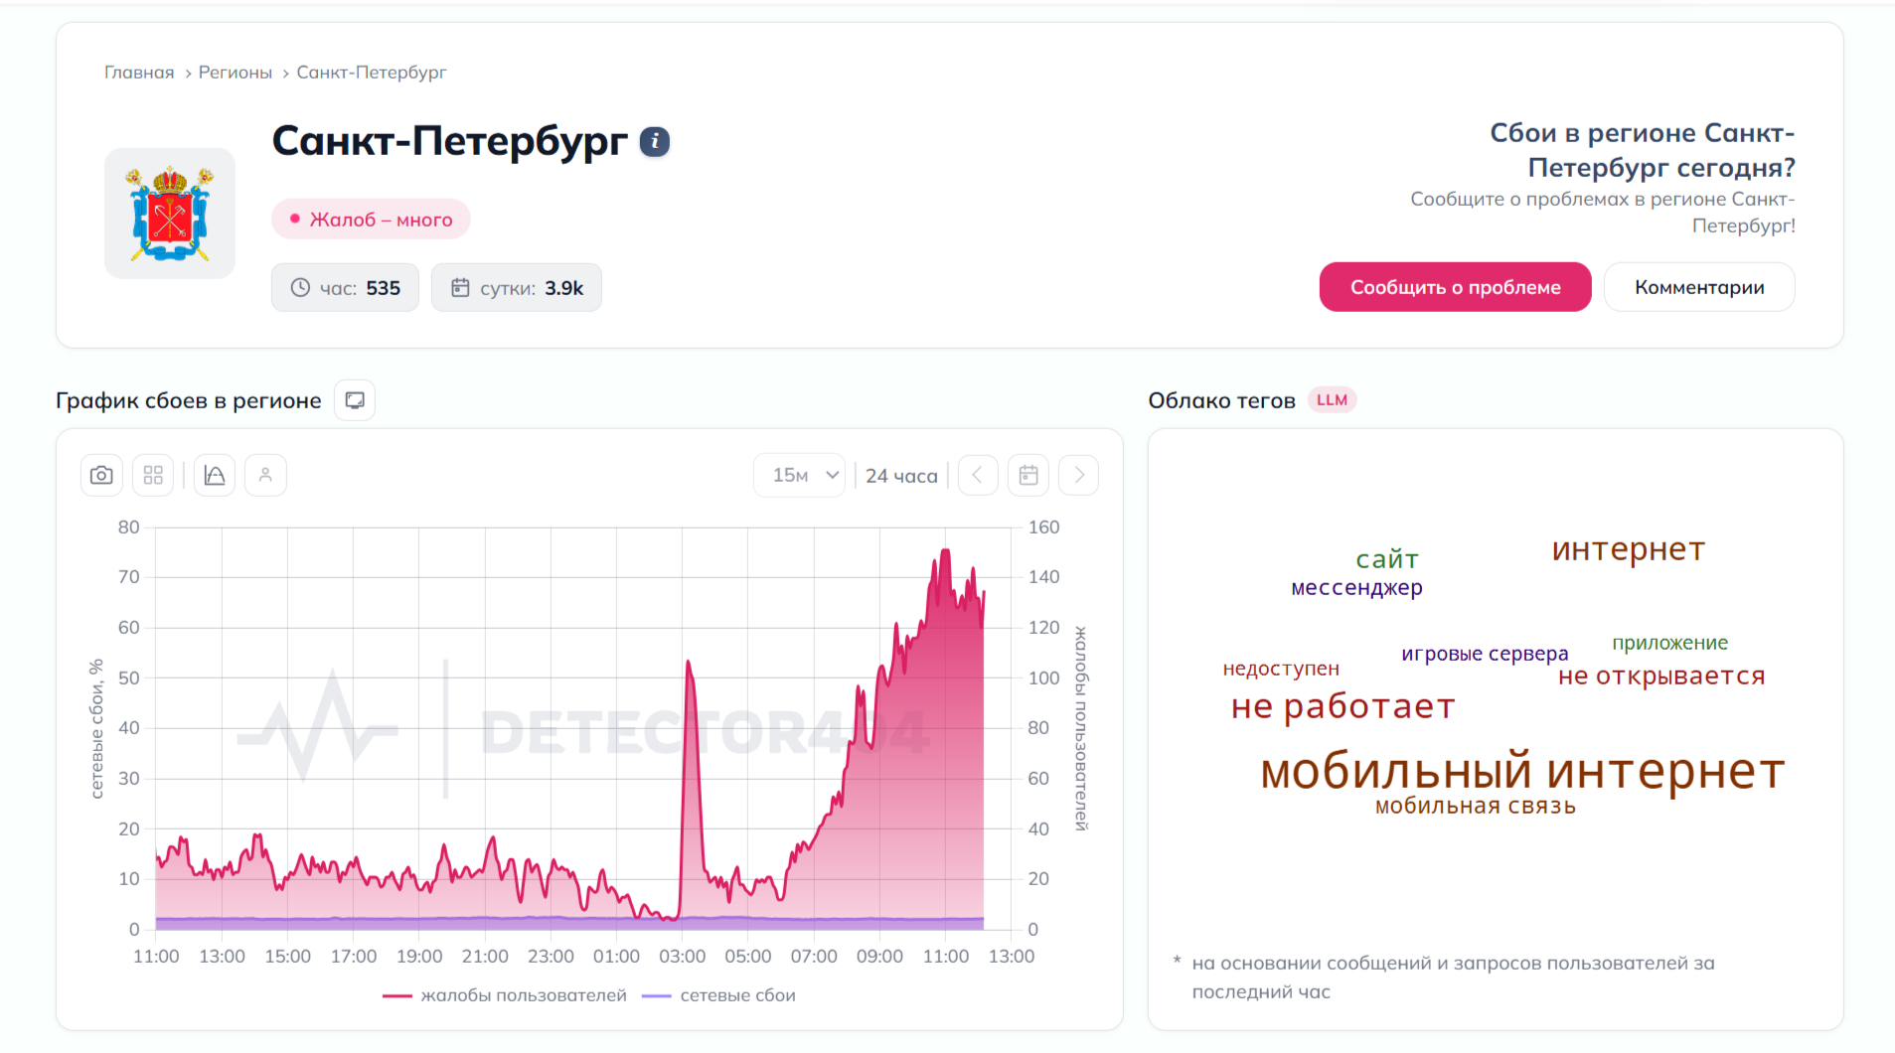Navigate to Главная breadcrumb
Viewport: 1895px width, 1053px height.
[x=139, y=73]
